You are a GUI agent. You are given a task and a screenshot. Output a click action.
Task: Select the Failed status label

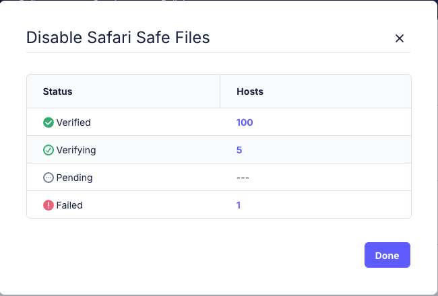(69, 205)
